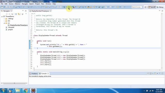This screenshot has height=93, width=165.
Task: Click the Save toolbar icon
Action: (x=6, y=7)
